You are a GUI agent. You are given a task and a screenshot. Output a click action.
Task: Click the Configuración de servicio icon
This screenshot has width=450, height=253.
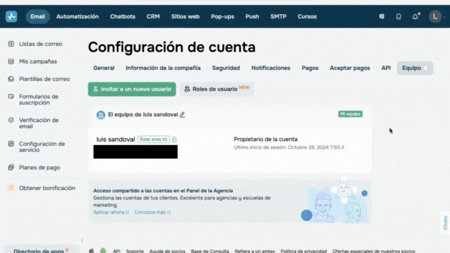11,143
